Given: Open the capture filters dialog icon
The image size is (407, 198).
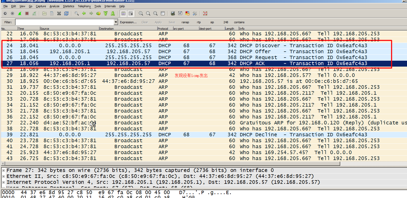Looking at the screenshot, I should pyautogui.click(x=173, y=13).
